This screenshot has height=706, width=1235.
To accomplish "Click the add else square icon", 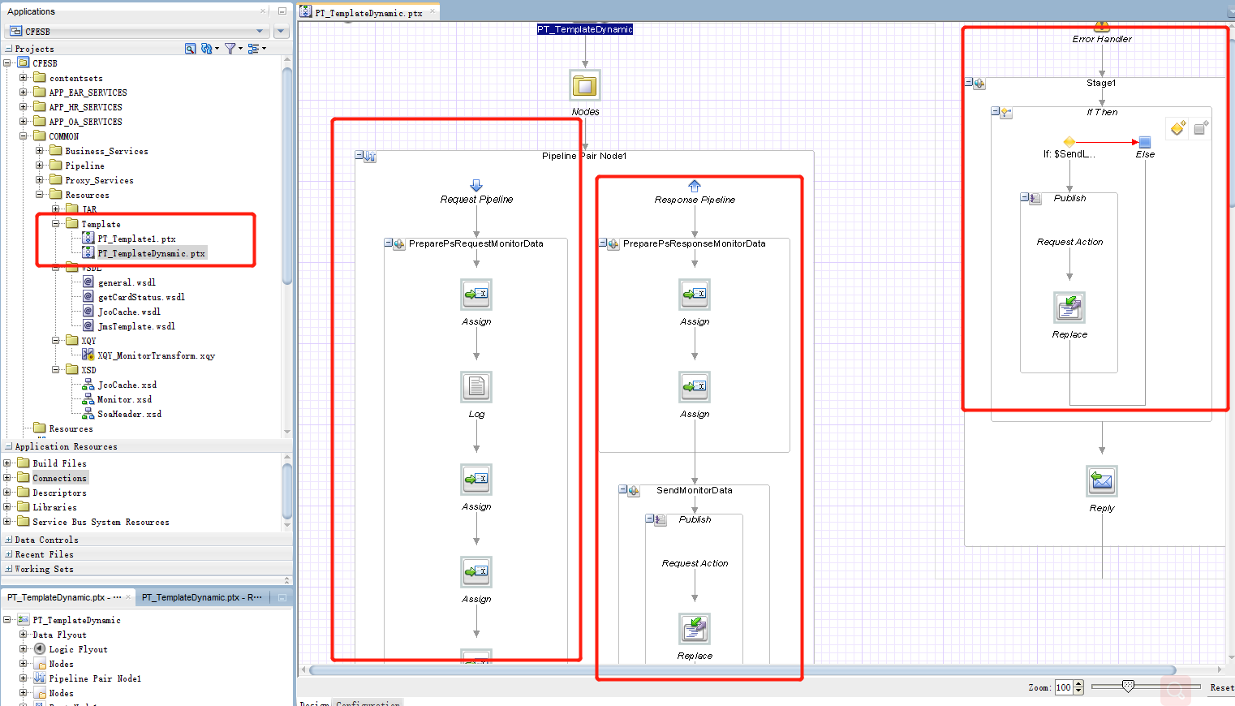I will point(1201,127).
